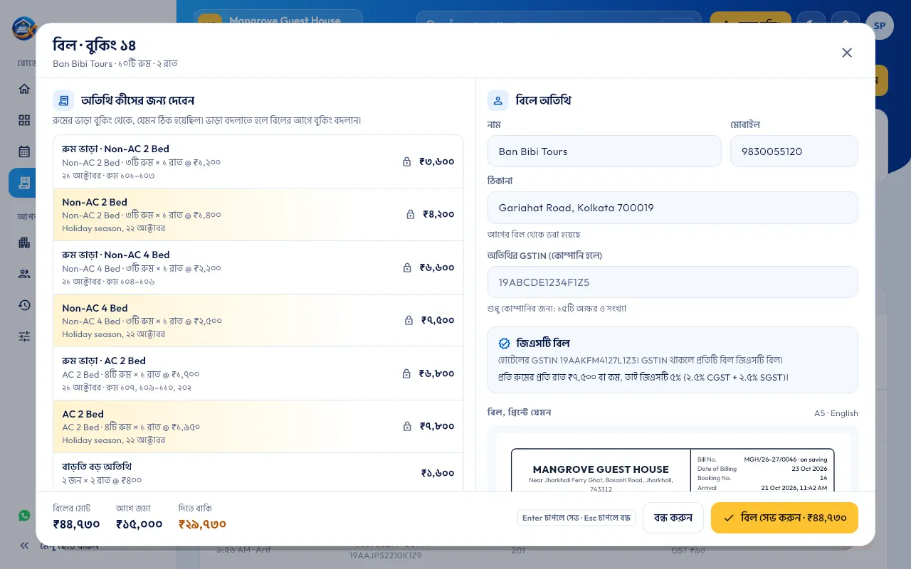Select the বাড়তি বড় অতিথি line item
Screen dimensions: 911x569
(258, 472)
